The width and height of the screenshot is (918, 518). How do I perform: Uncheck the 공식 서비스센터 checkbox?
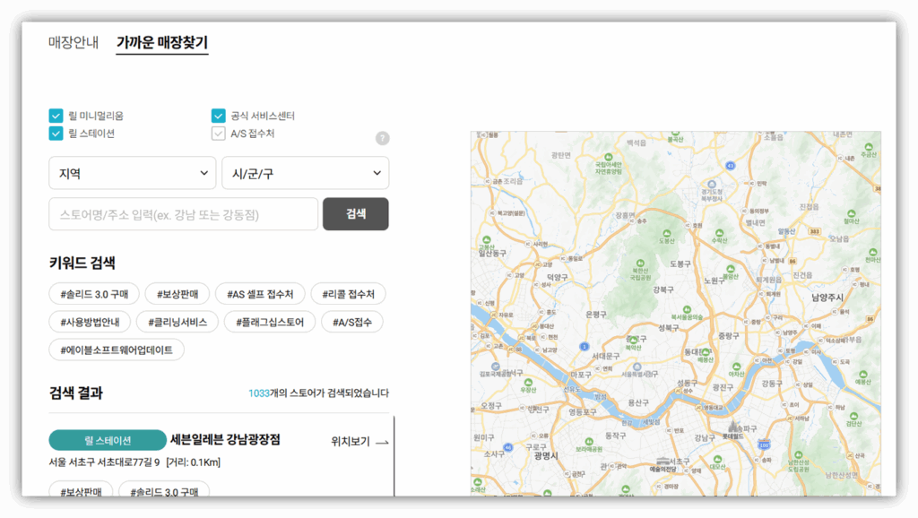(x=219, y=116)
